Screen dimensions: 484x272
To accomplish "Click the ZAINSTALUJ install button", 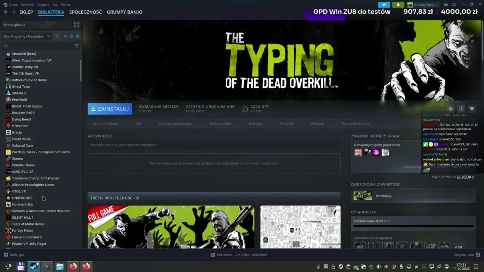I will click(x=110, y=109).
